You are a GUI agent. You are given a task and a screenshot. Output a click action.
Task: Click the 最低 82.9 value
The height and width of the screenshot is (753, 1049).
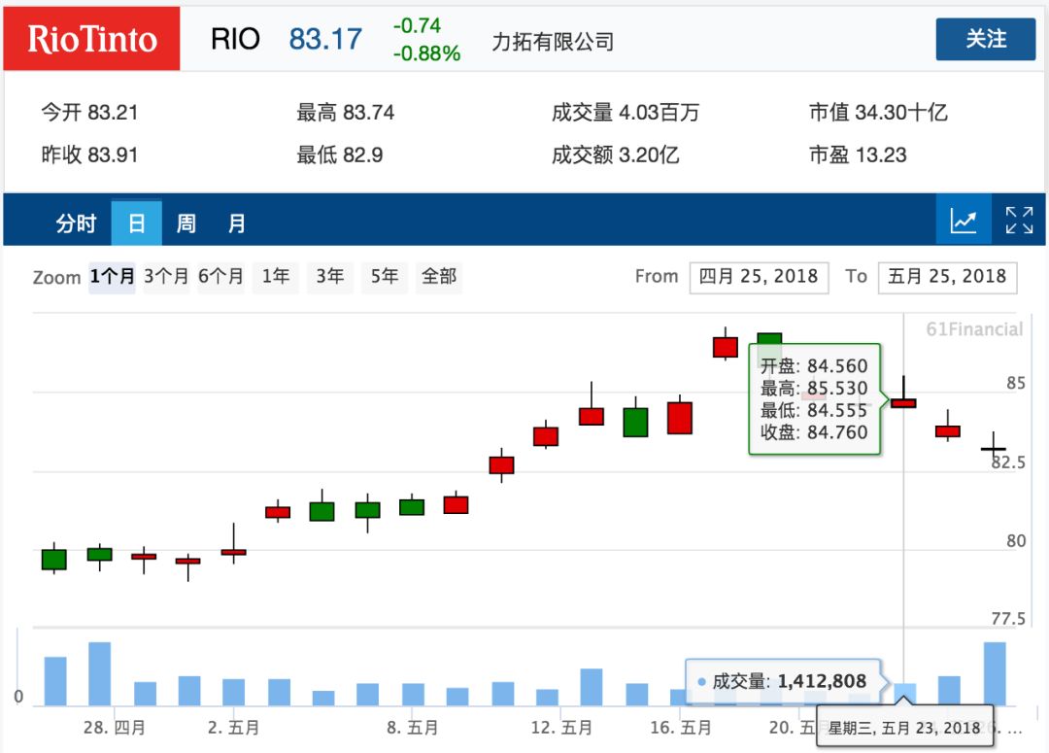point(340,154)
